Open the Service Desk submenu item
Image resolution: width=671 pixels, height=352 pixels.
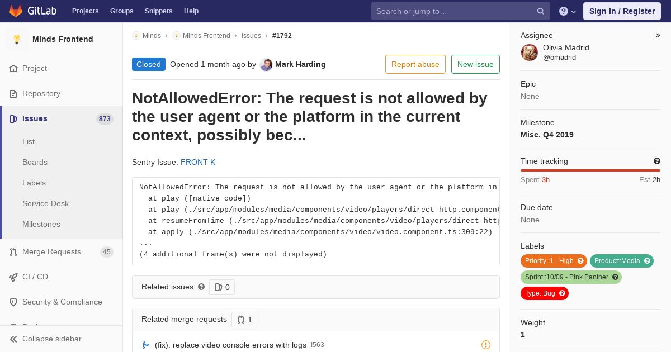click(x=45, y=203)
